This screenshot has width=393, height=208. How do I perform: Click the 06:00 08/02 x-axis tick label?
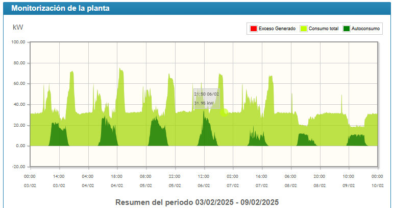pyautogui.click(x=290, y=181)
